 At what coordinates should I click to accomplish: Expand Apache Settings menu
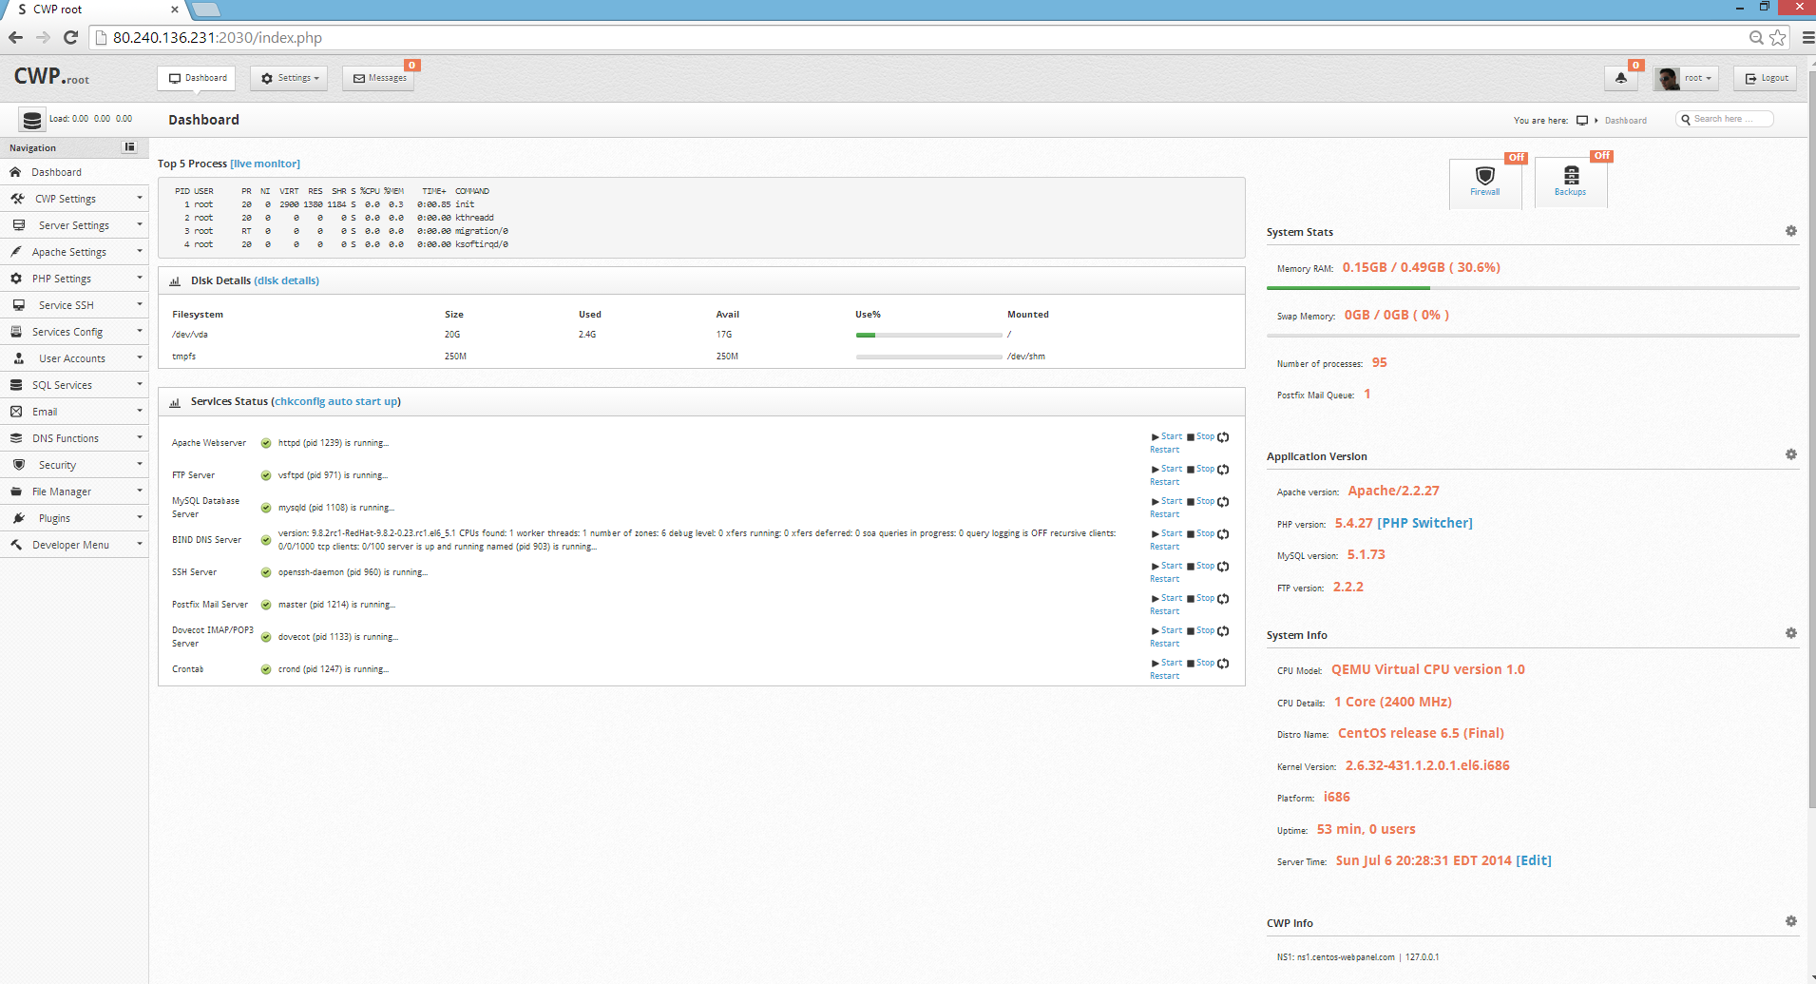click(74, 252)
